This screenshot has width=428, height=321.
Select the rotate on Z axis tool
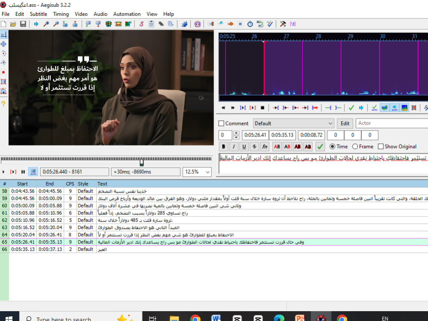(x=3, y=53)
